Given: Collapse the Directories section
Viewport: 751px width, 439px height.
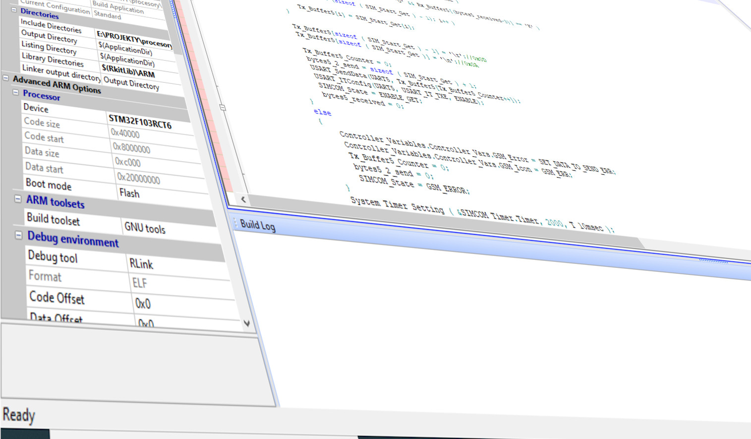Looking at the screenshot, I should [14, 10].
